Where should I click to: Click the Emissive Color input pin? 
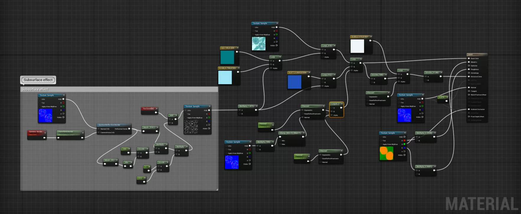[469, 77]
